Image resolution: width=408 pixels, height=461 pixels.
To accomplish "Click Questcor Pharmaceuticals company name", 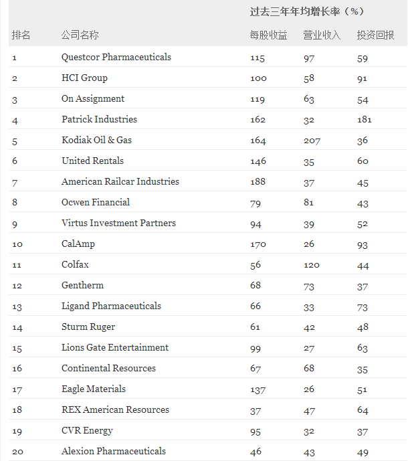I will 116,58.
